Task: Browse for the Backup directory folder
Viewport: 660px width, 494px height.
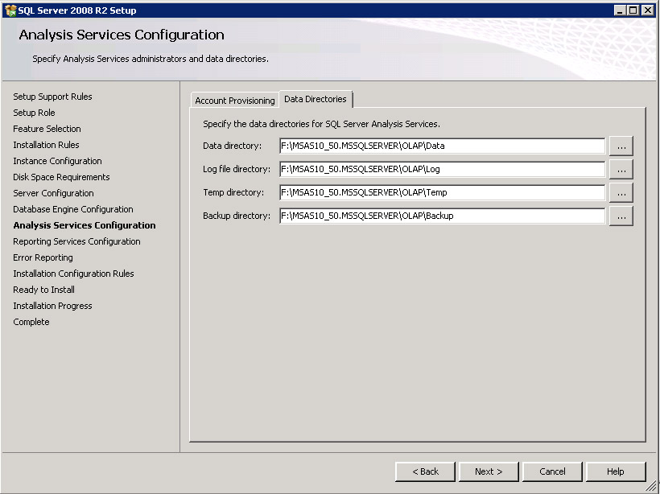Action: 621,216
